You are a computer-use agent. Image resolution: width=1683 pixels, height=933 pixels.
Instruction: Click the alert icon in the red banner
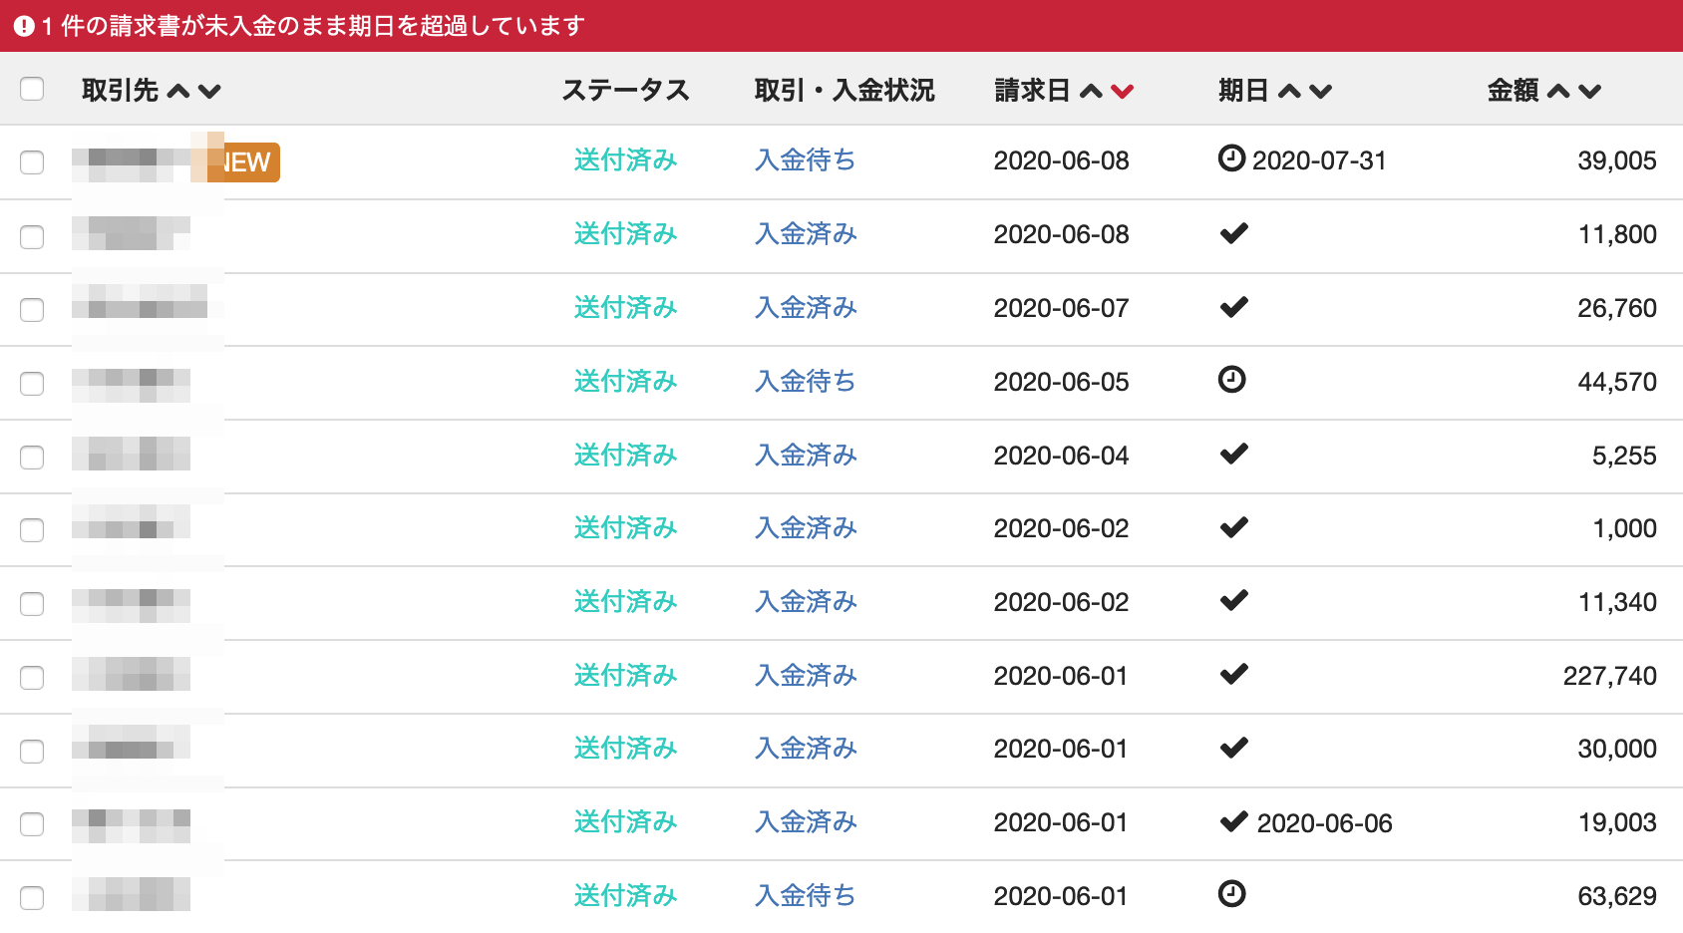(x=24, y=26)
